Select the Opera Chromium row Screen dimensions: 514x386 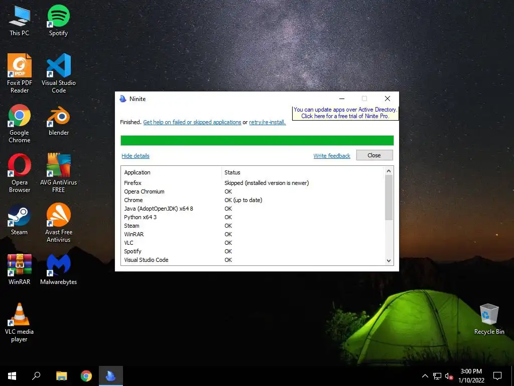point(252,191)
